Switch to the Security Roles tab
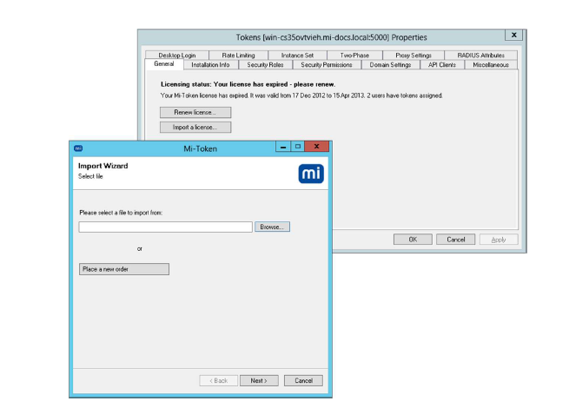Image resolution: width=569 pixels, height=408 pixels. (265, 64)
